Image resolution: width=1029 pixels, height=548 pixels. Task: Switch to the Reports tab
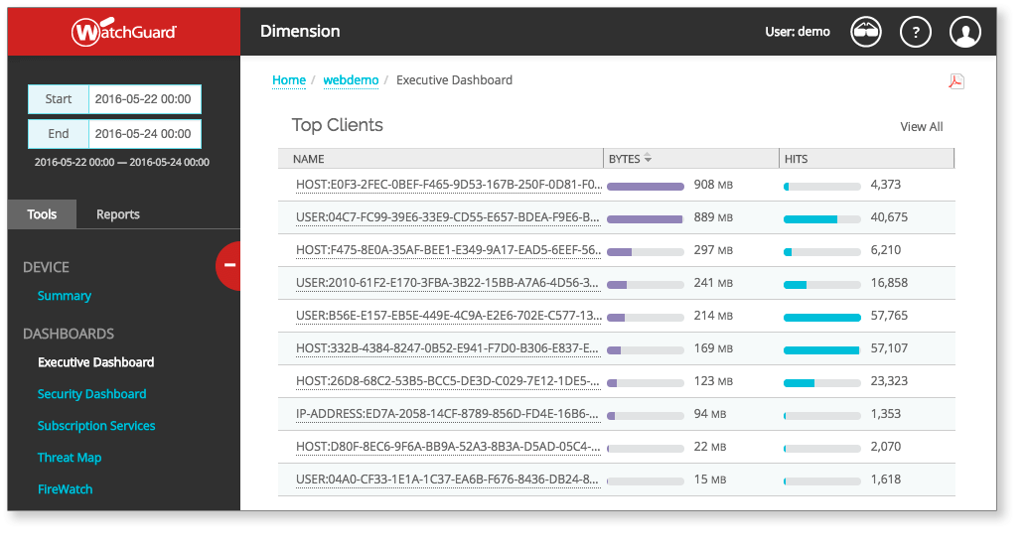click(x=117, y=214)
